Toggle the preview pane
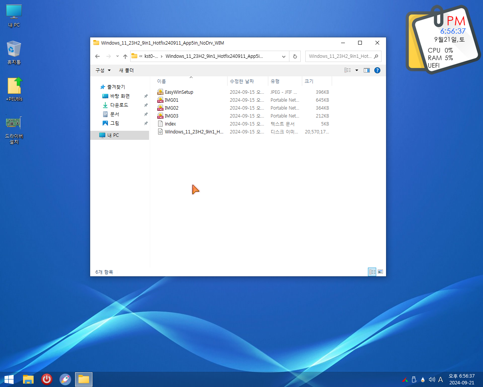 367,70
